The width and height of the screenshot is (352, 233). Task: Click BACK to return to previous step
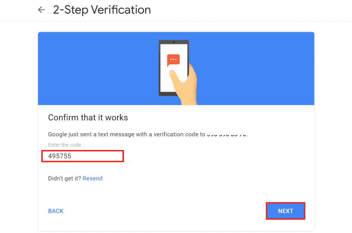pos(56,211)
